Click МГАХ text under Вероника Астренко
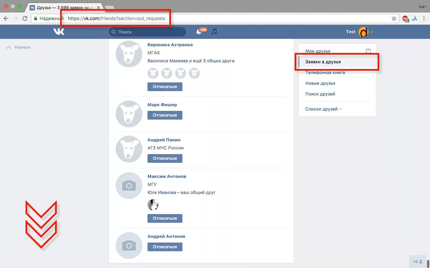The image size is (430, 268). pos(154,53)
